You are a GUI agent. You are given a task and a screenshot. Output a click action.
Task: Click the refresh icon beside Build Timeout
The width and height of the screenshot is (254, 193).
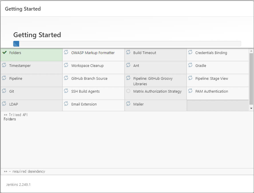click(128, 52)
